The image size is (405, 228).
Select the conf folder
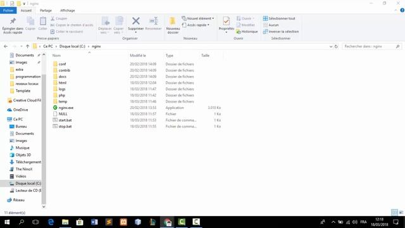point(62,64)
